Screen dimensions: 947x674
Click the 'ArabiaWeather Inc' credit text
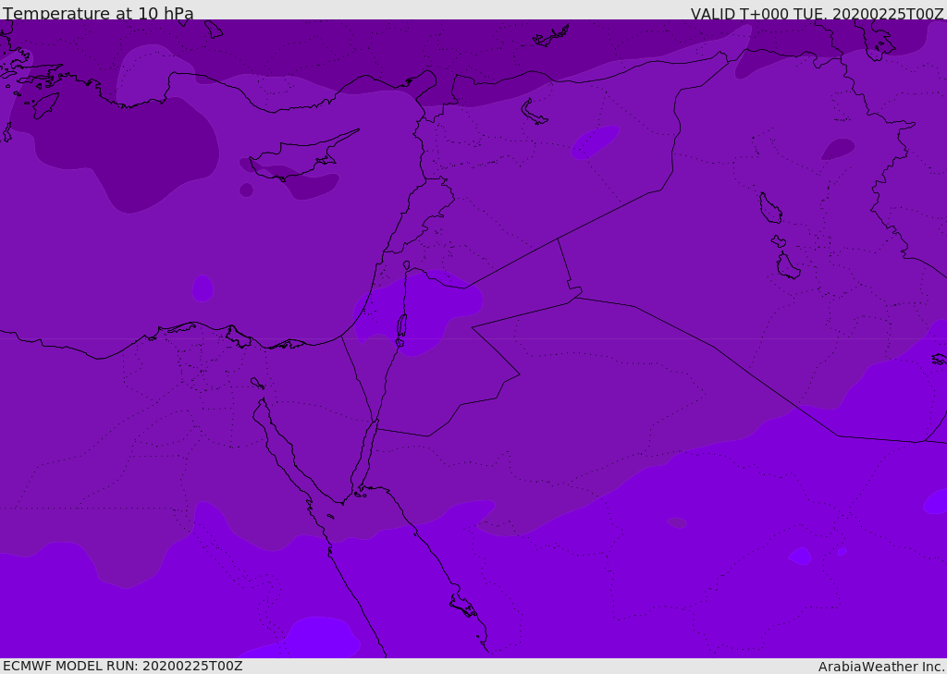pyautogui.click(x=881, y=667)
